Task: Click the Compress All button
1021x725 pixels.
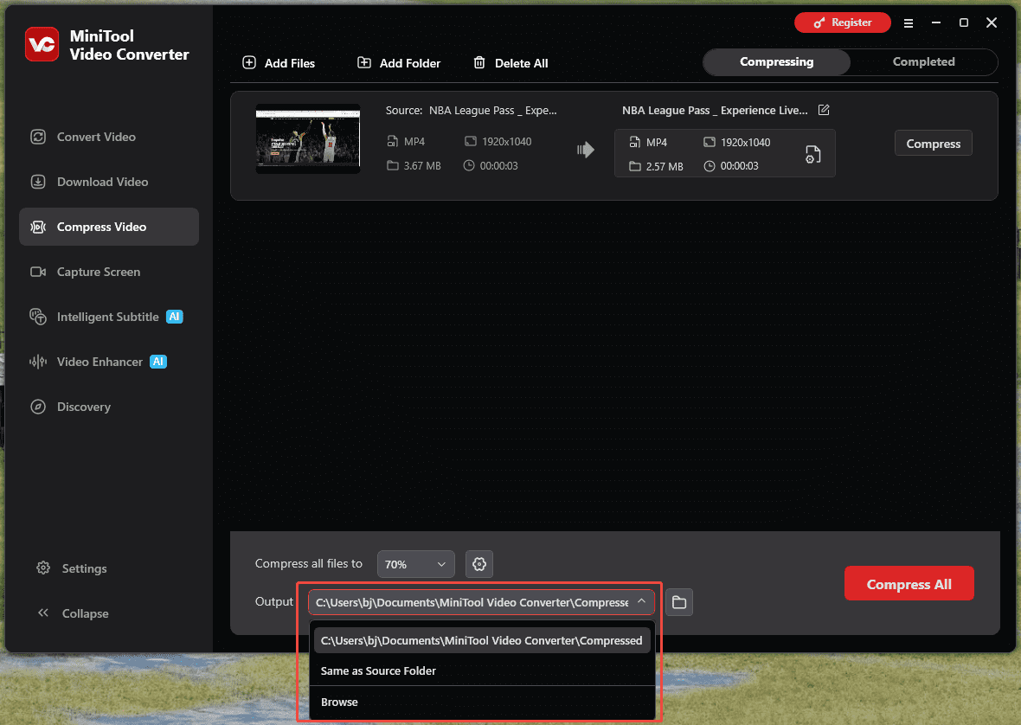Action: tap(909, 584)
